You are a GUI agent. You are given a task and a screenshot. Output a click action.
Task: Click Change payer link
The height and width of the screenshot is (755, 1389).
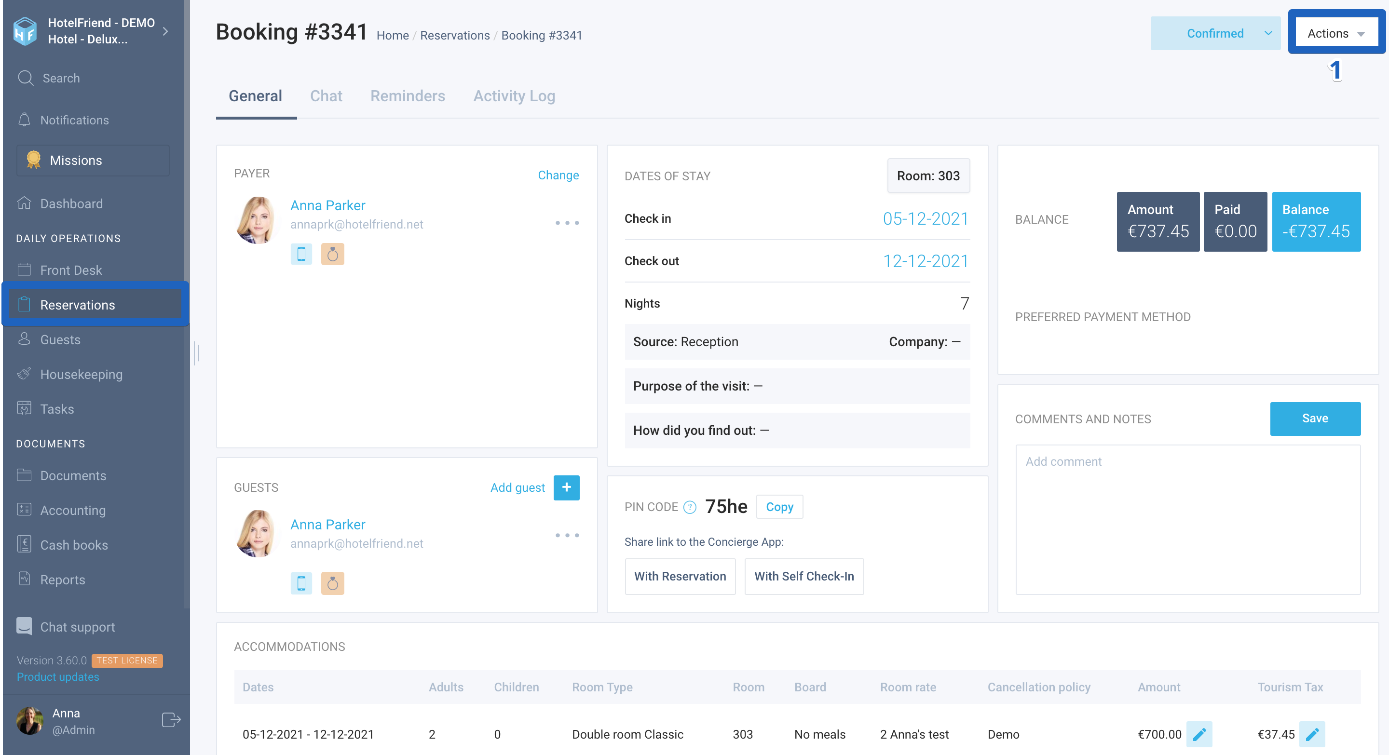558,175
